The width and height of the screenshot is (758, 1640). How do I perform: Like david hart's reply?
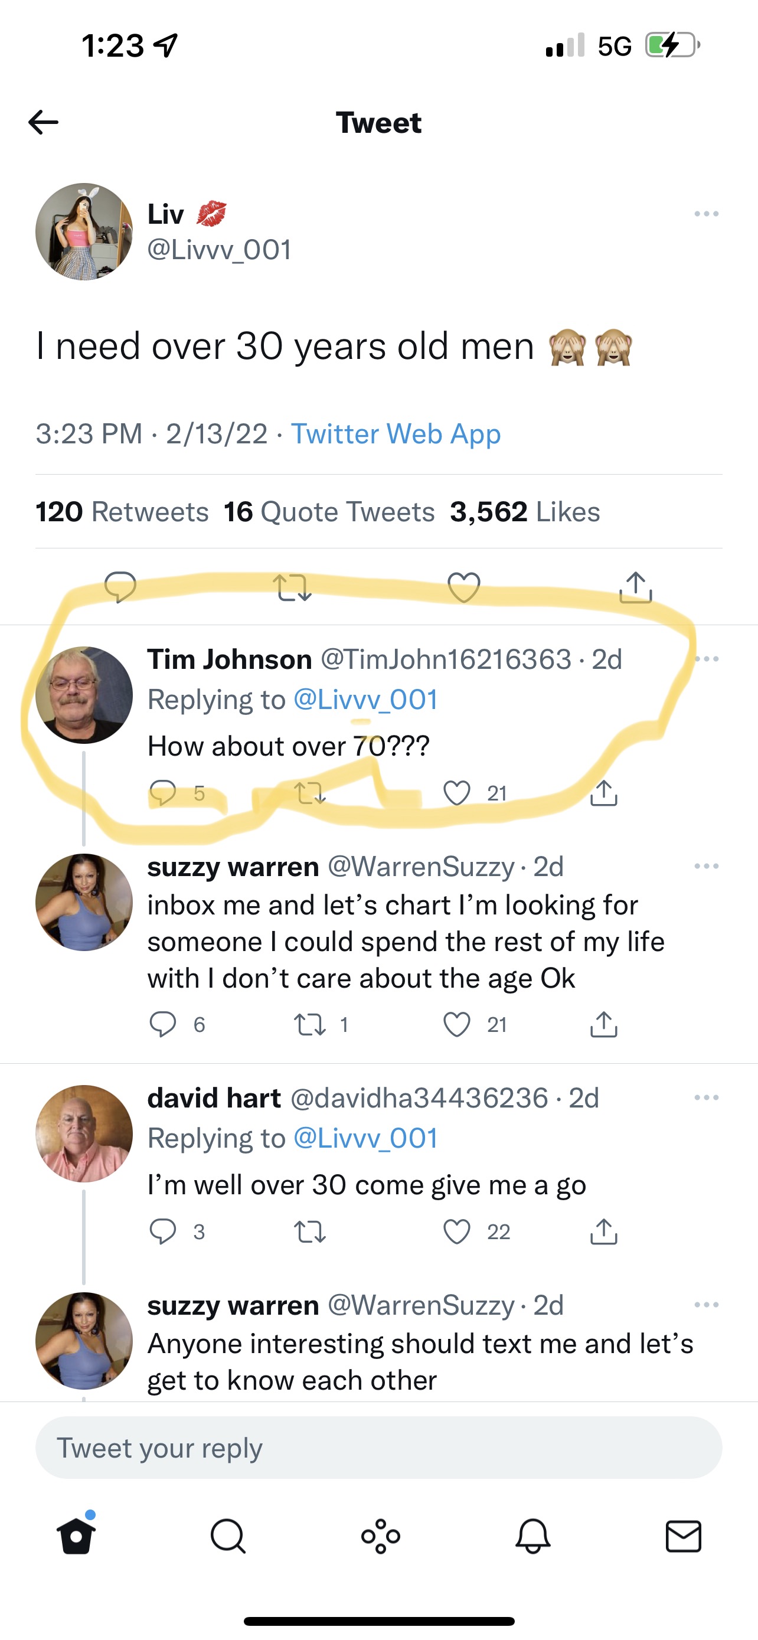coord(457,1232)
